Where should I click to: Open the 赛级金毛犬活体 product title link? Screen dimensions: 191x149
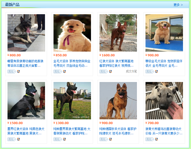[164, 63]
